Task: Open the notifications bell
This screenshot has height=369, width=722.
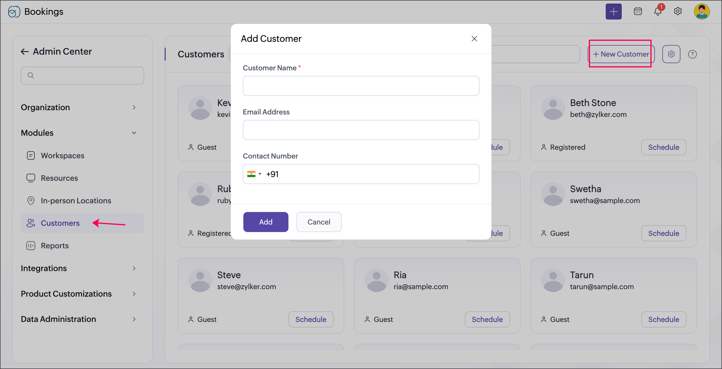Action: coord(658,12)
